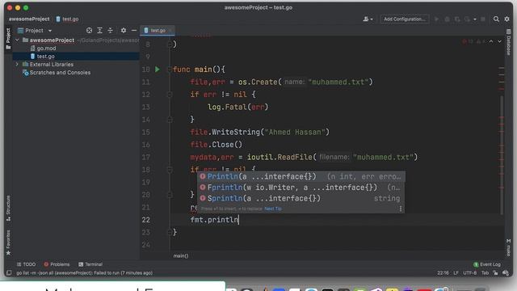This screenshot has height=291, width=517.
Task: Open TODO tool window
Action: click(27, 264)
